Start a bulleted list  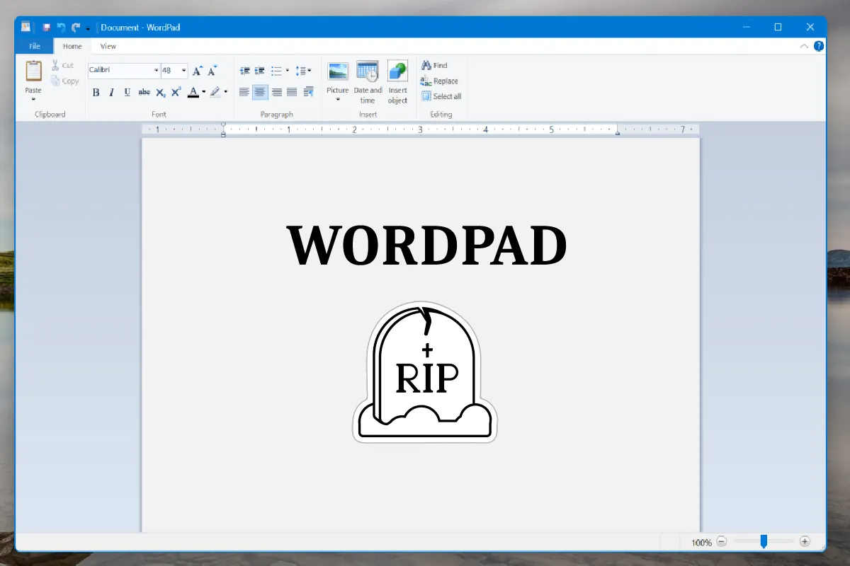pos(277,71)
